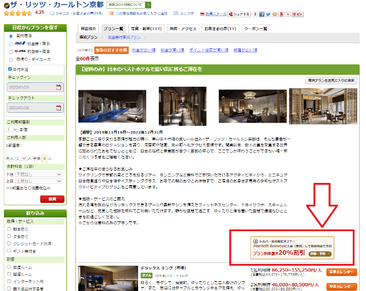Open the プラン一覧 tab
This screenshot has height=291, width=366.
(113, 29)
